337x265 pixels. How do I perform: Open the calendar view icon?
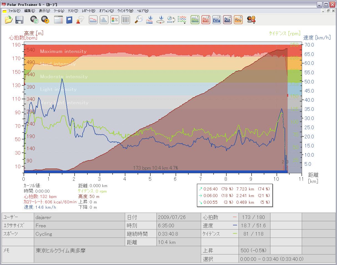pyautogui.click(x=58, y=20)
